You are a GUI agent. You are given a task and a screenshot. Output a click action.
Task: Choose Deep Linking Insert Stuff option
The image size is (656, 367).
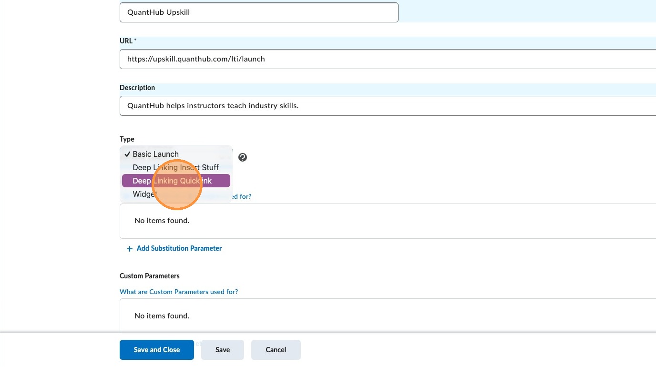click(x=175, y=168)
